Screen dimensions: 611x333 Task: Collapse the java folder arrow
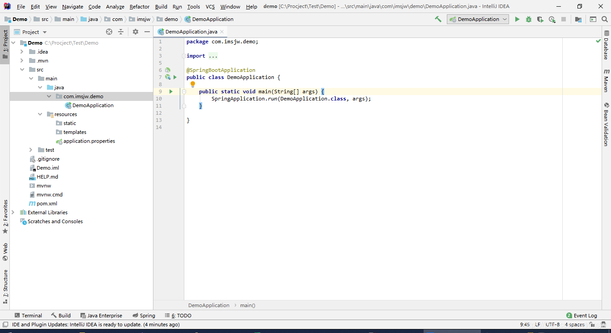click(40, 87)
